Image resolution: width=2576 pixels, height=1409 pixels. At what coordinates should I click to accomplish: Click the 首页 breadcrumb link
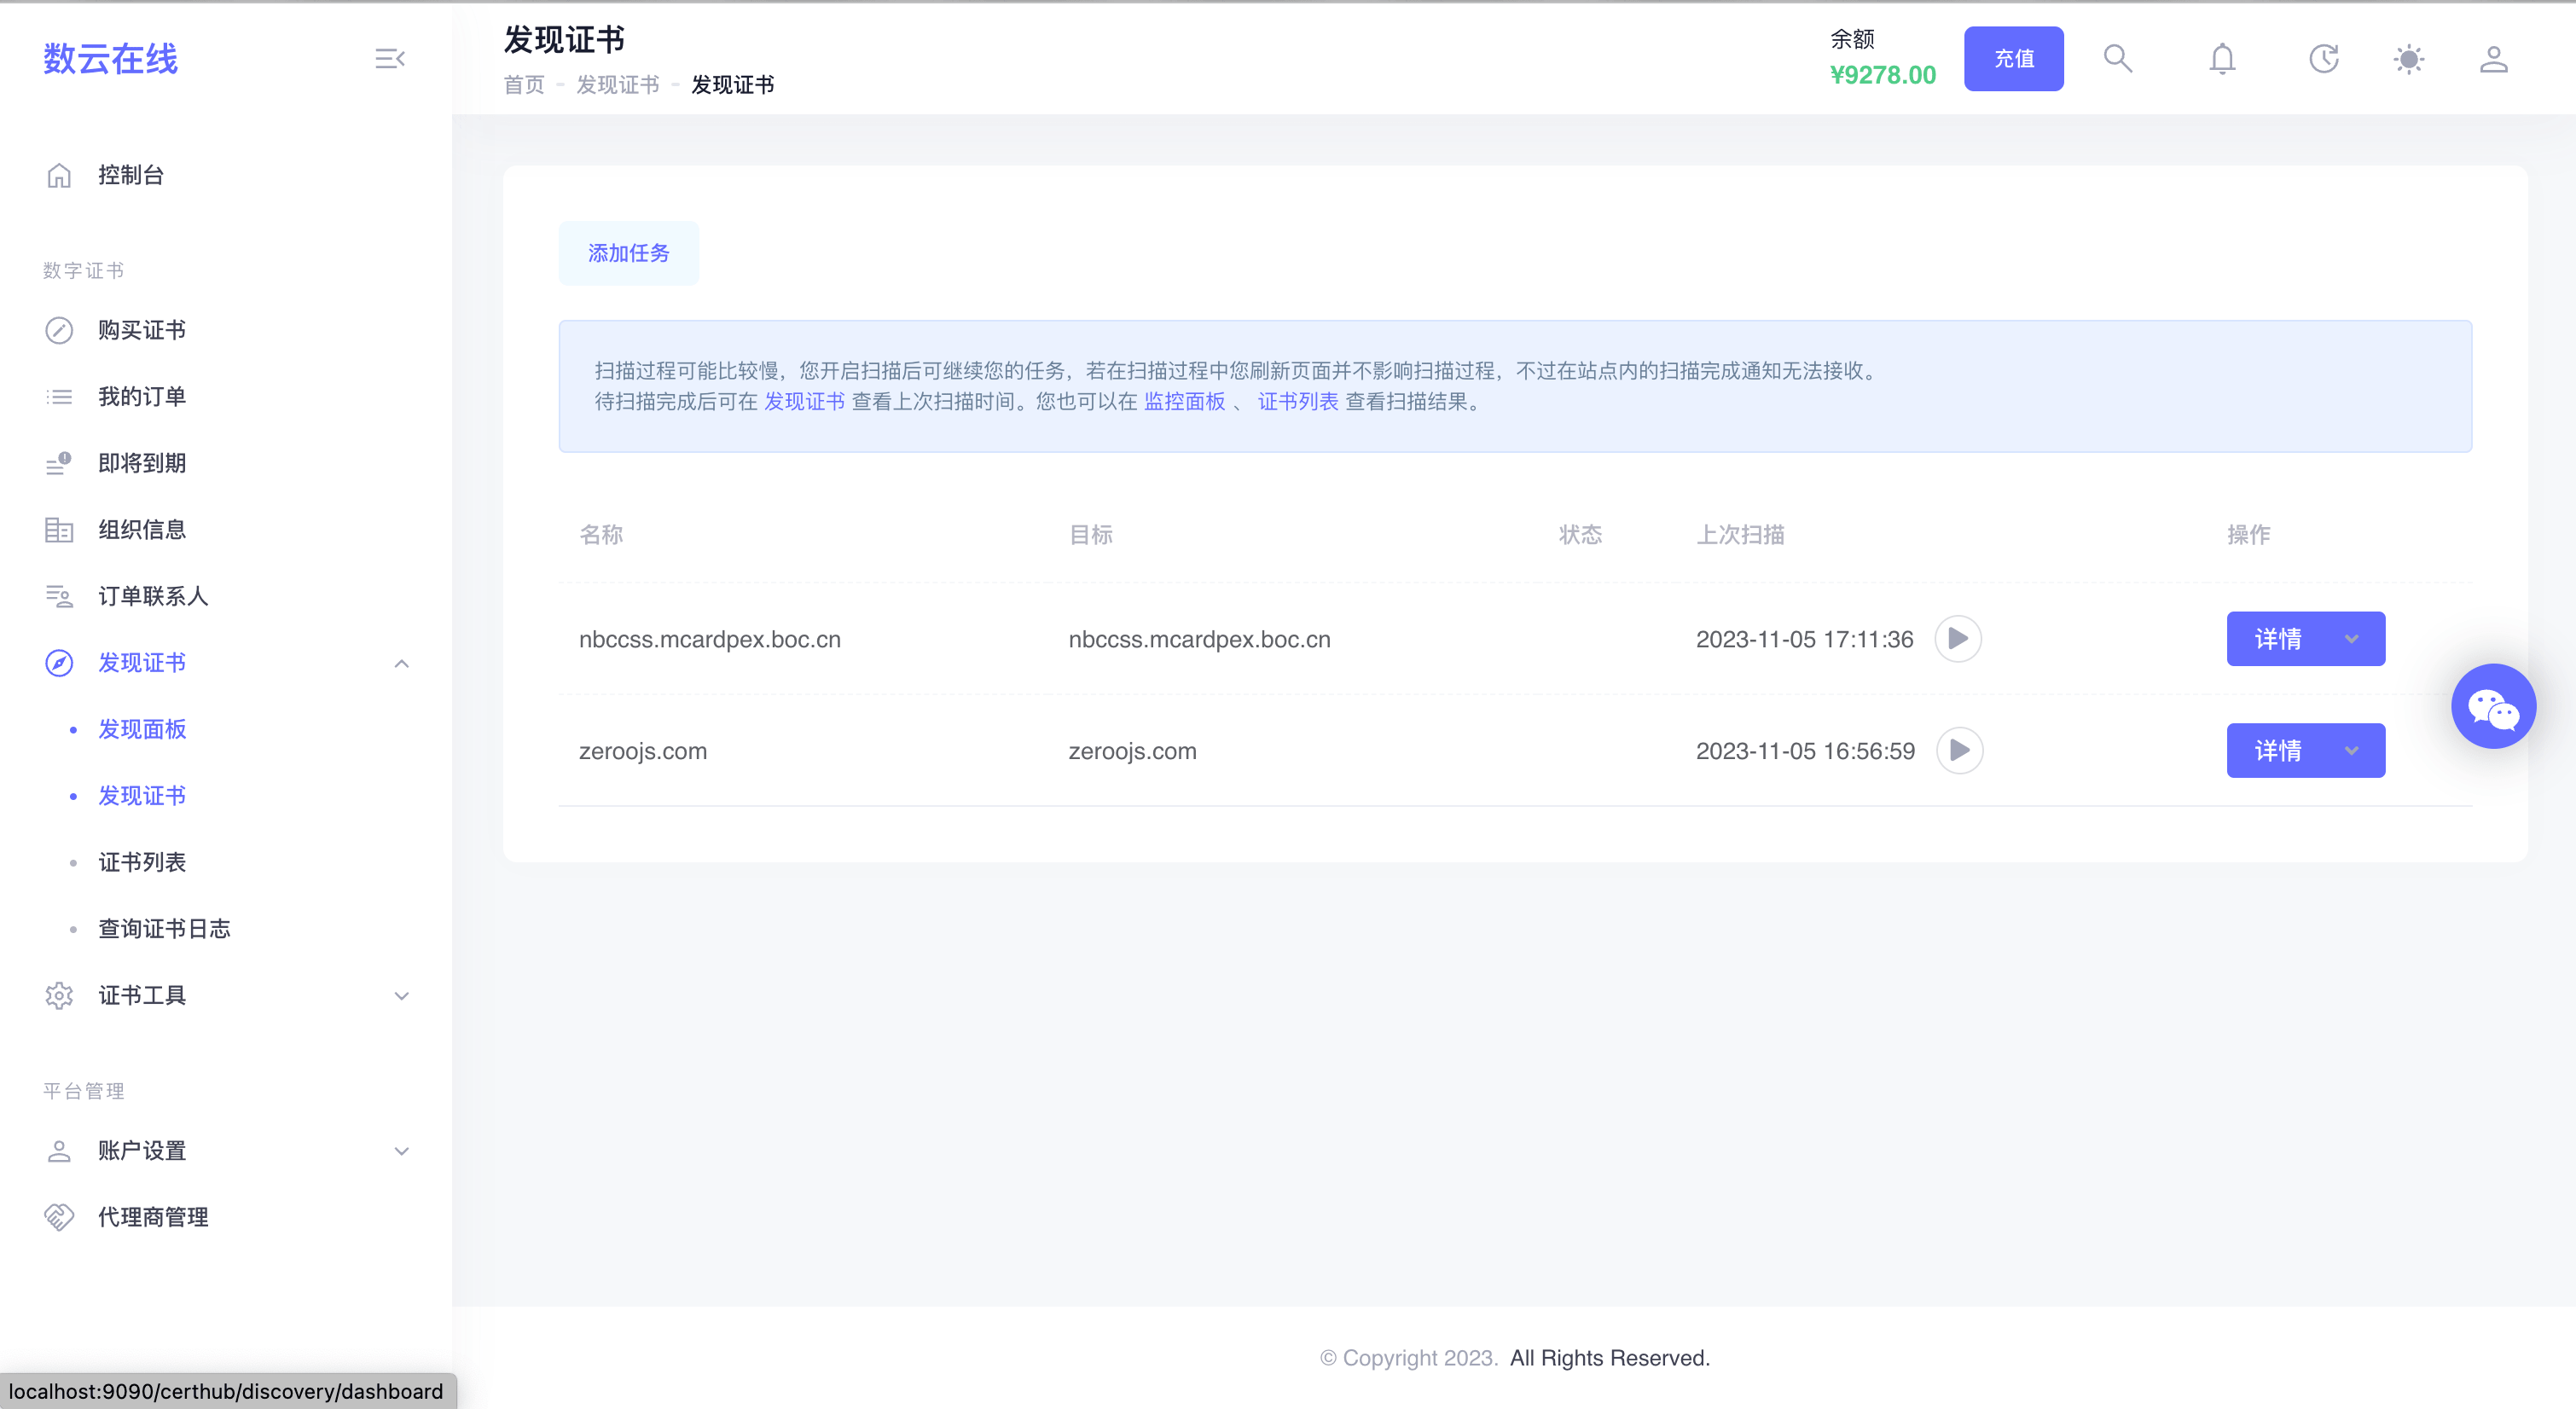[524, 85]
